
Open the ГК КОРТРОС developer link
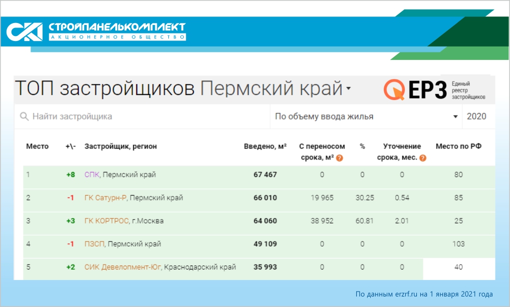pos(107,221)
